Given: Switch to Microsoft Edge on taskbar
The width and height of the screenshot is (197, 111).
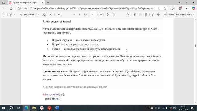Looking at the screenshot, I should [26, 108].
